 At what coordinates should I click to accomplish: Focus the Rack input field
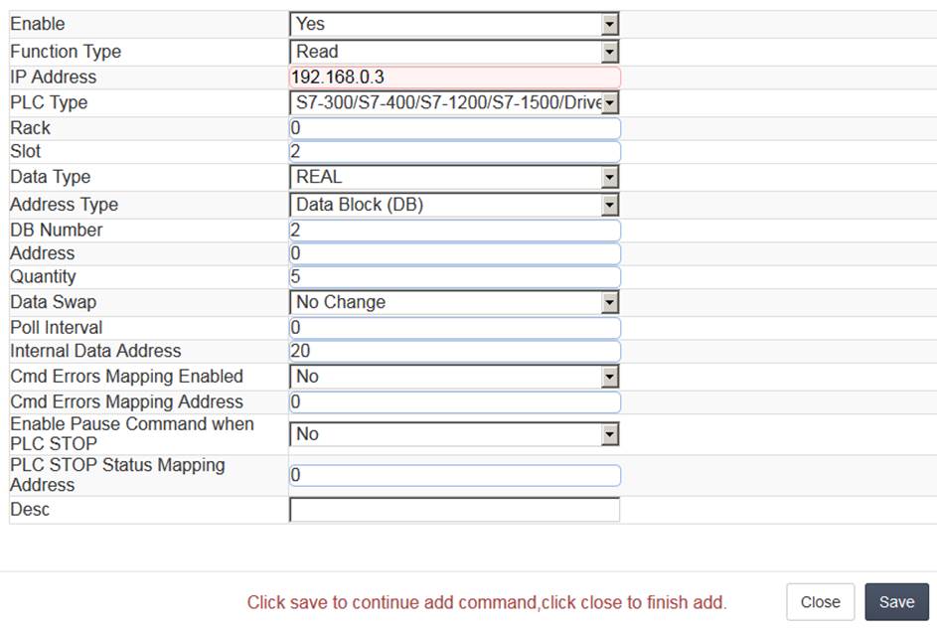pos(455,128)
